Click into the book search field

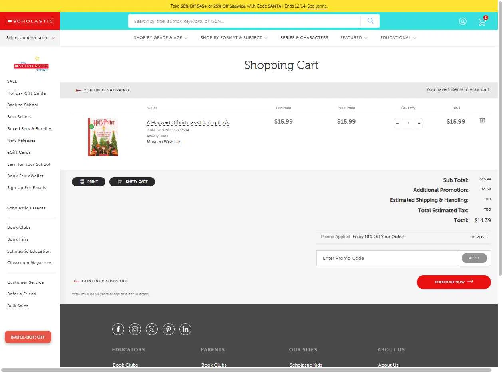245,21
